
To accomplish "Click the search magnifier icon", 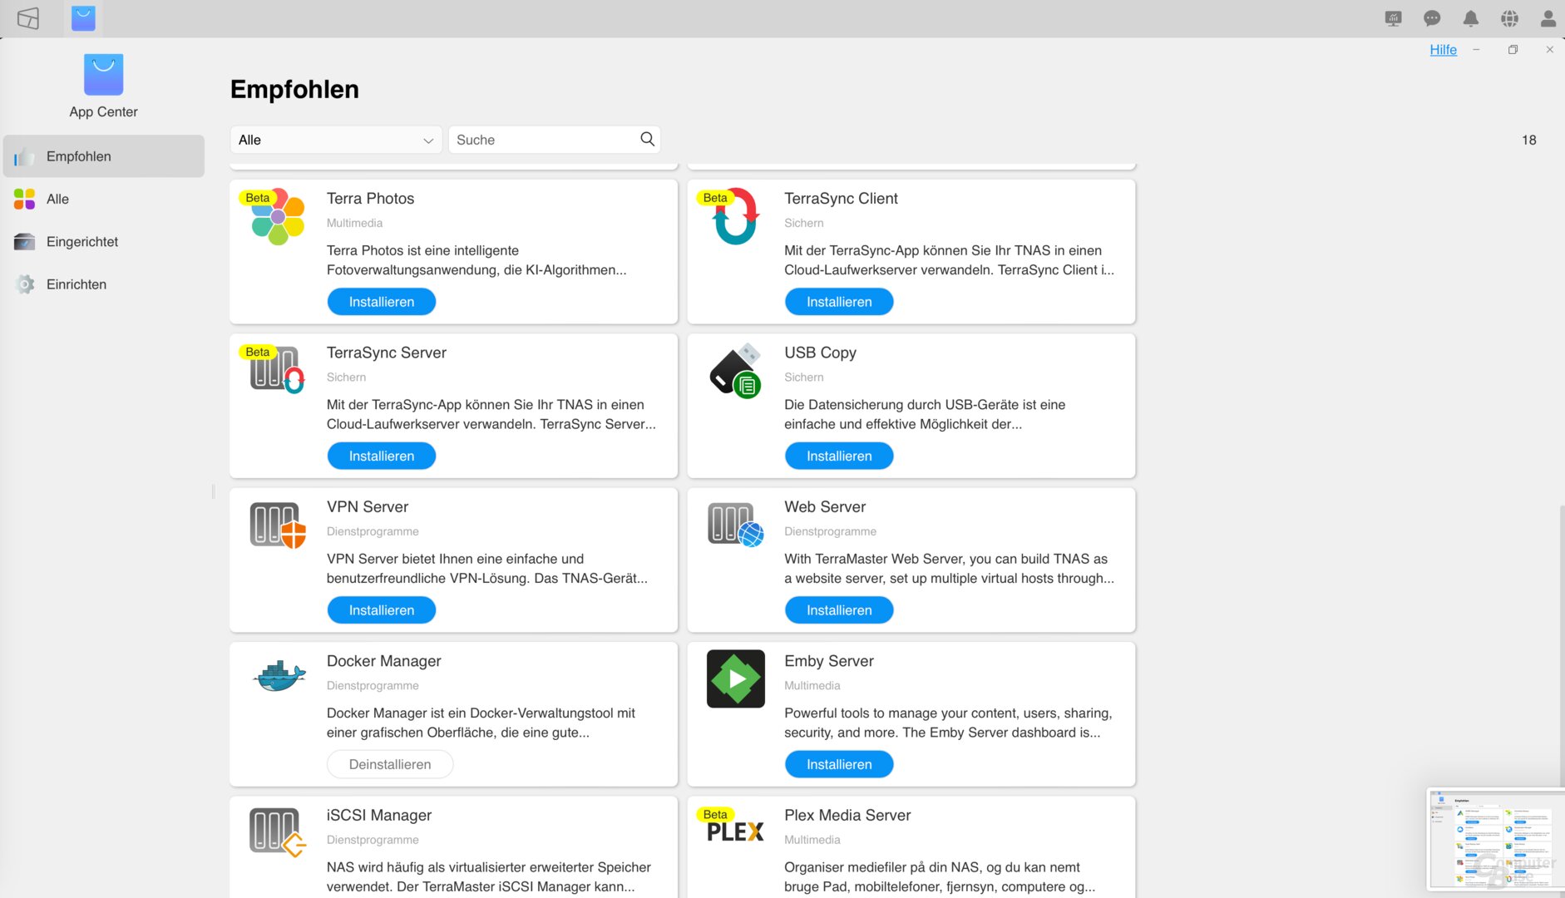I will (x=647, y=139).
